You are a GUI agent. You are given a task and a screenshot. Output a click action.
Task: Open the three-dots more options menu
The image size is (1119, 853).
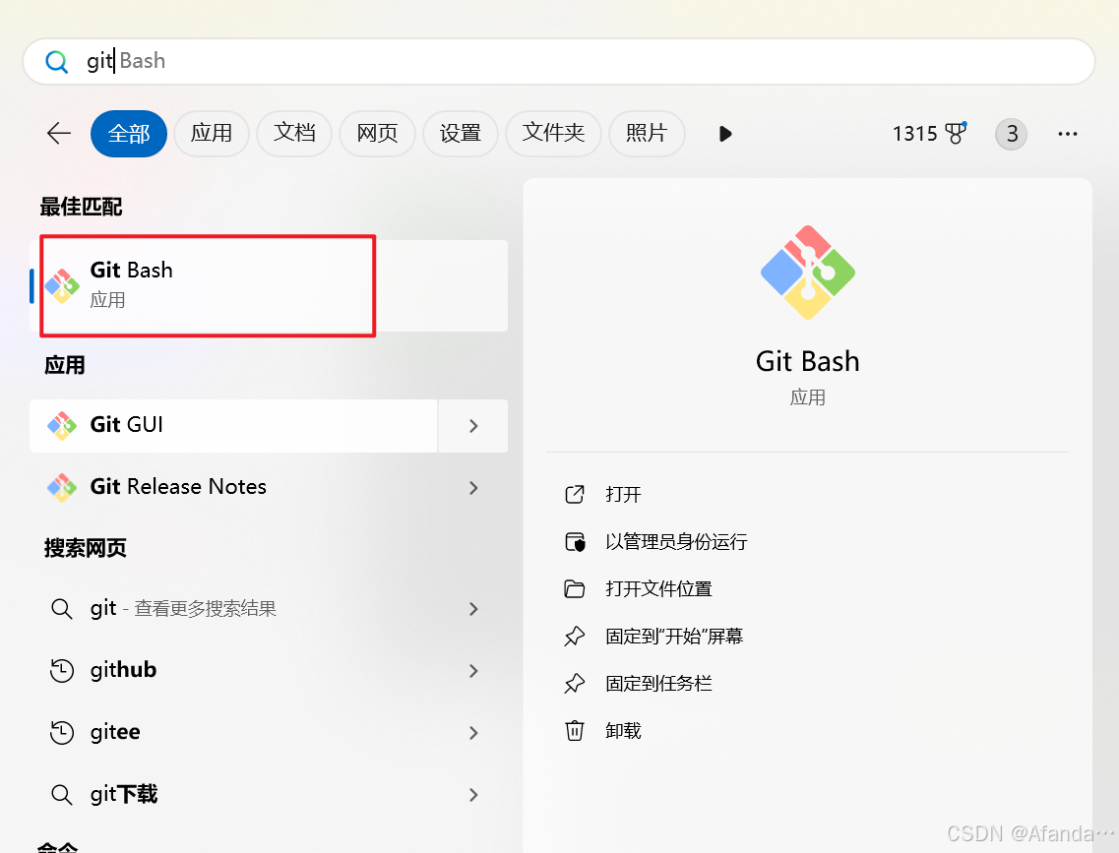(x=1068, y=134)
